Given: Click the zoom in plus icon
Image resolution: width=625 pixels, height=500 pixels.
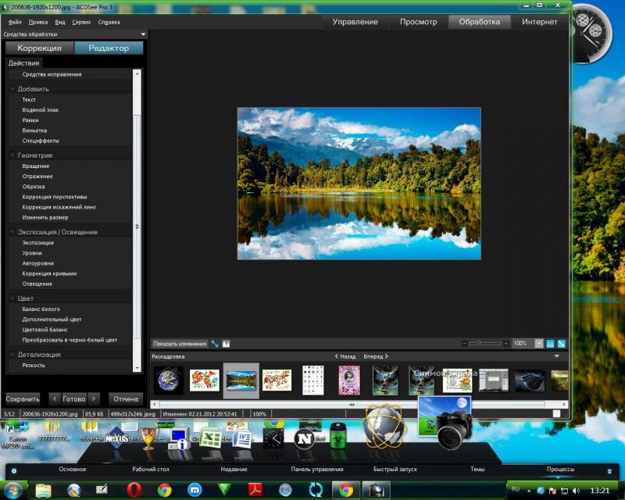Looking at the screenshot, I should 505,343.
